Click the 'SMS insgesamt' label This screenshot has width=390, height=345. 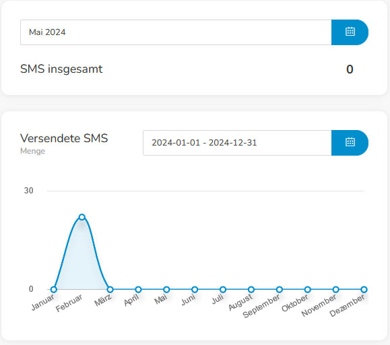[61, 69]
